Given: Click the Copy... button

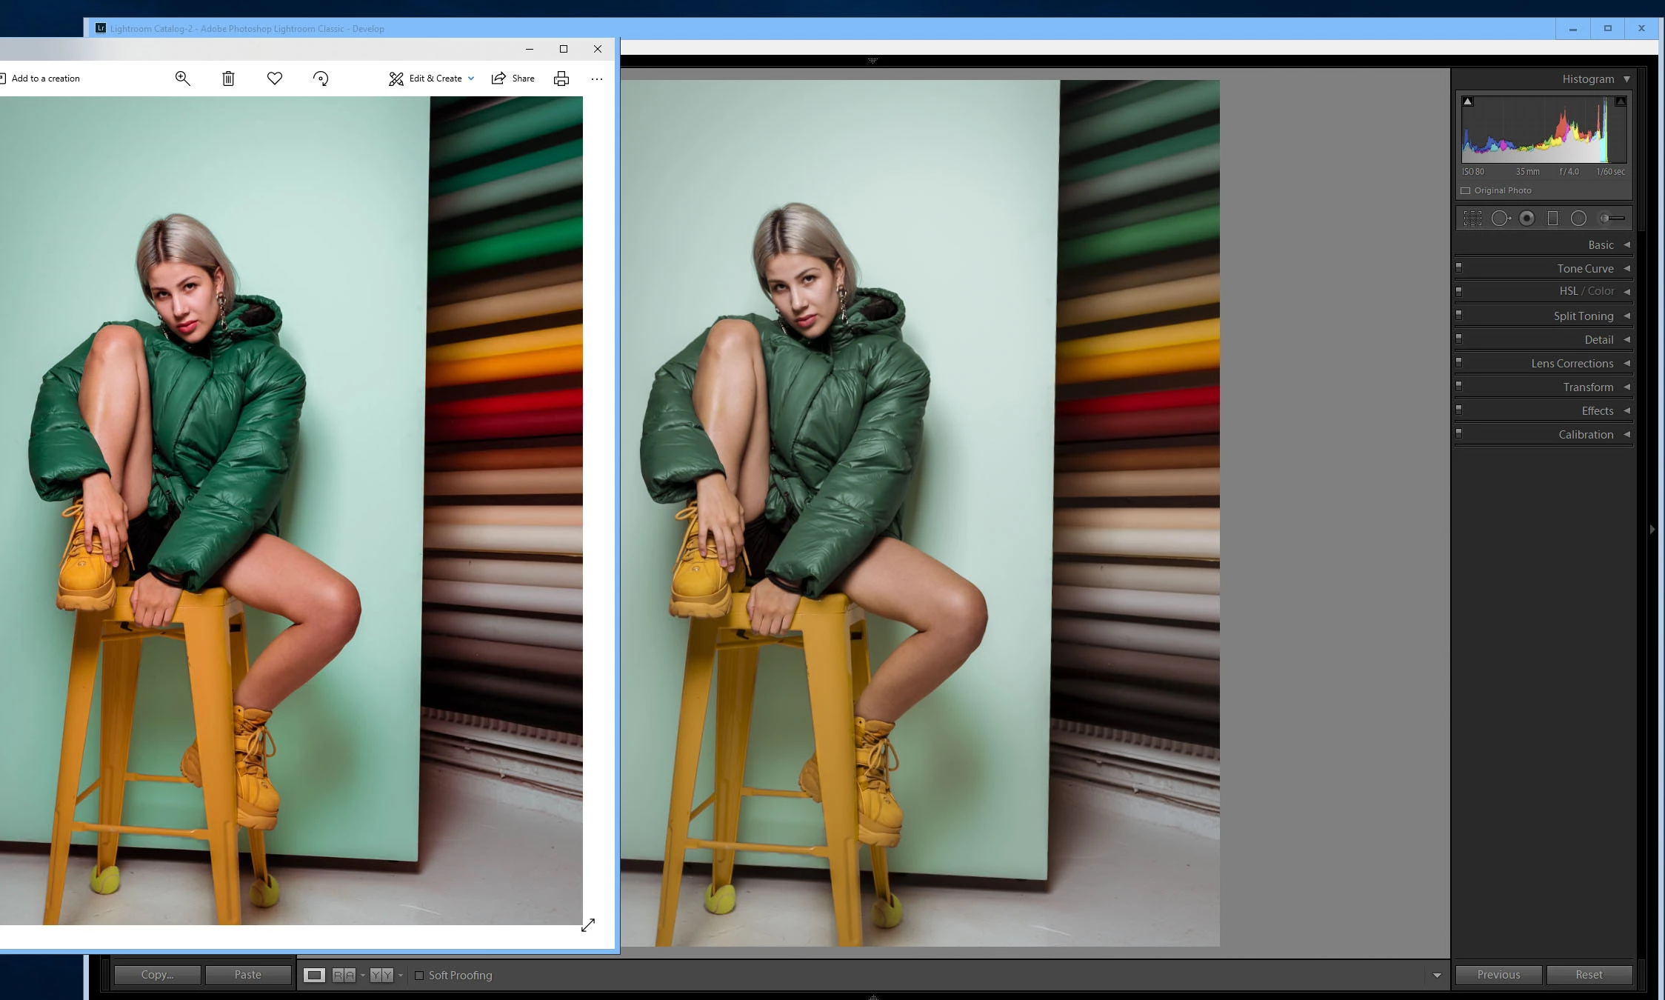Looking at the screenshot, I should point(157,975).
